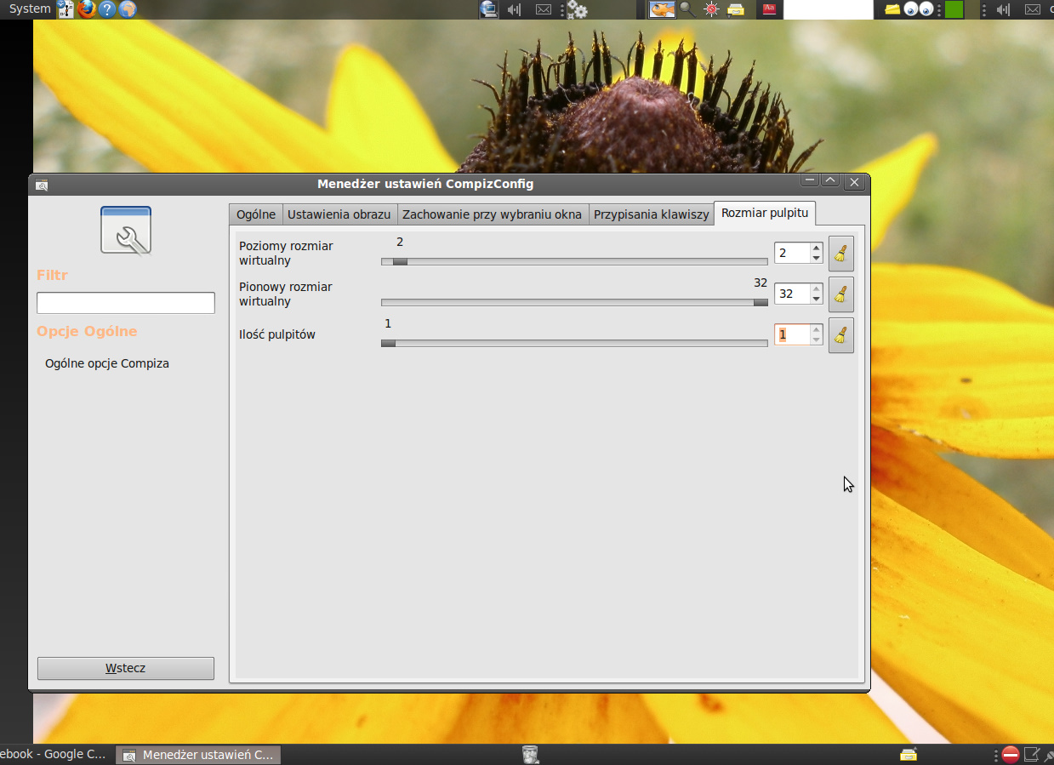
Task: Reset Poziomy rozmiar wirtualny with its broom icon
Action: (841, 254)
